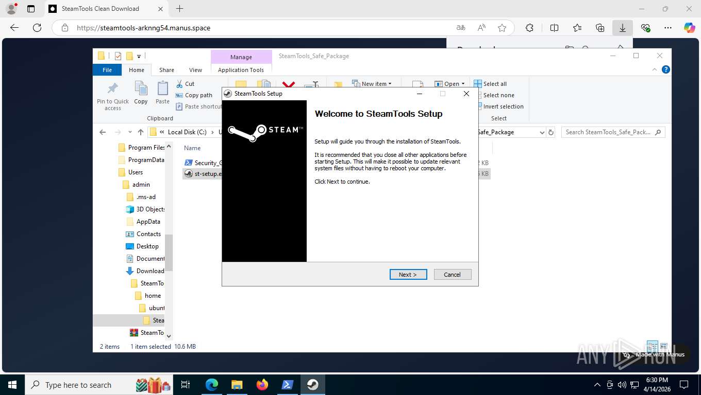Screen dimensions: 701x395
Task: Switch to Details view layout icon
Action: coord(653,346)
